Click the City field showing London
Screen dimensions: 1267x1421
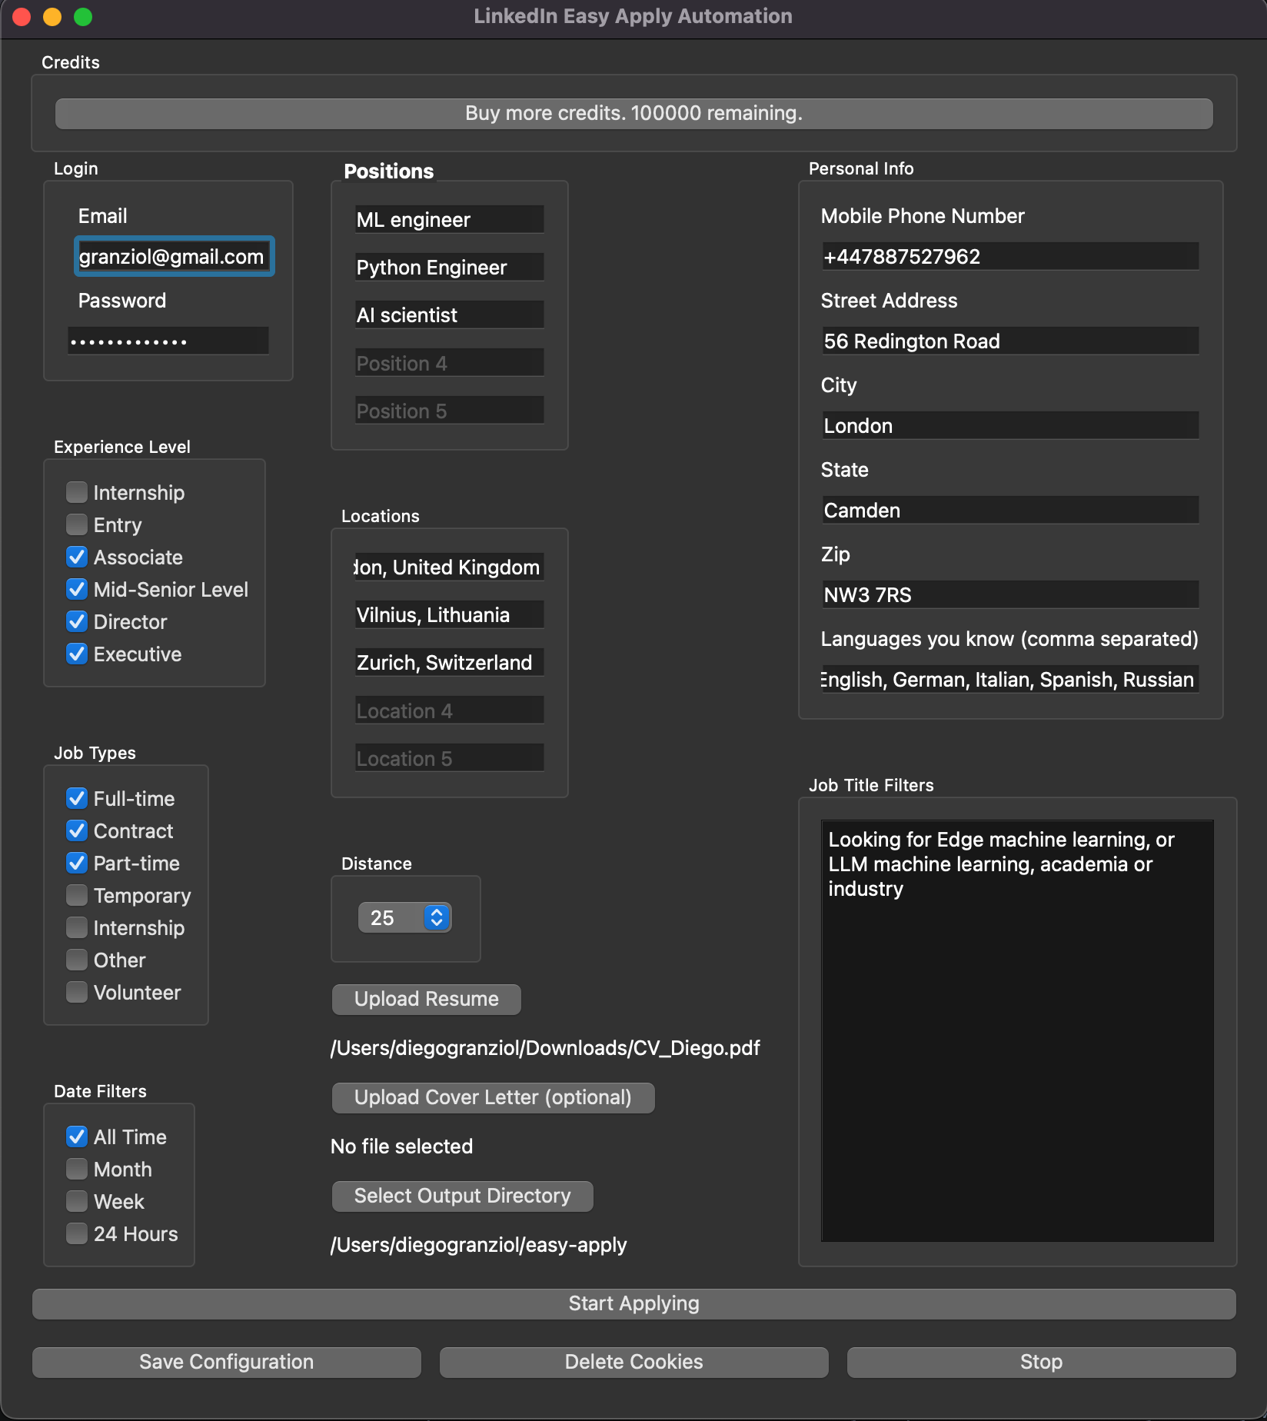click(x=1010, y=425)
